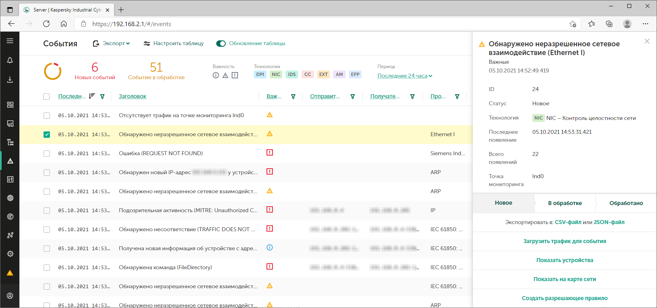Tick the select-all checkbox in table header
This screenshot has width=657, height=308.
pyautogui.click(x=46, y=97)
